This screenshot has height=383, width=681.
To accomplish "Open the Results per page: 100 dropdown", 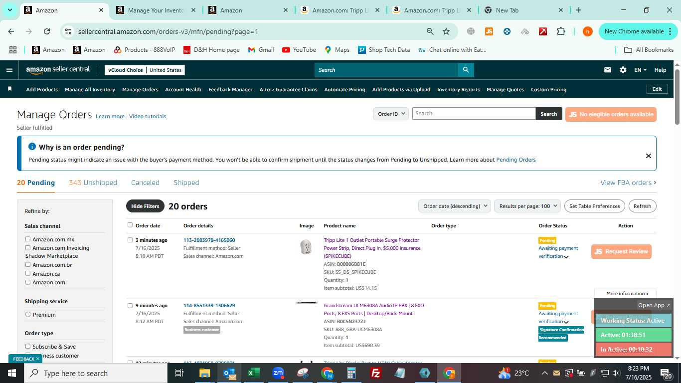I will [527, 206].
